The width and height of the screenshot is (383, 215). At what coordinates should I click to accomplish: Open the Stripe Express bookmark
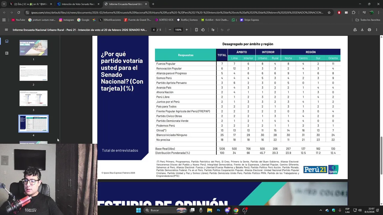pos(249,20)
